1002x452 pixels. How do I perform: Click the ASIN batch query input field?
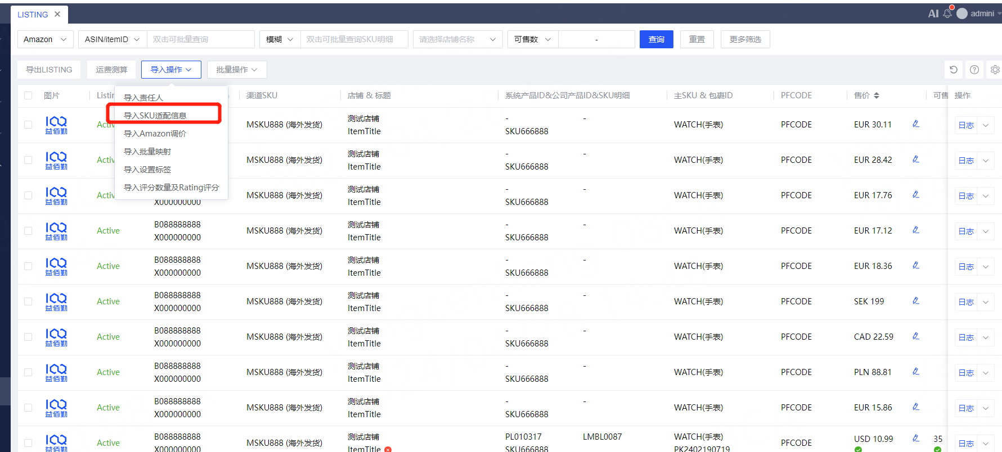click(x=200, y=39)
